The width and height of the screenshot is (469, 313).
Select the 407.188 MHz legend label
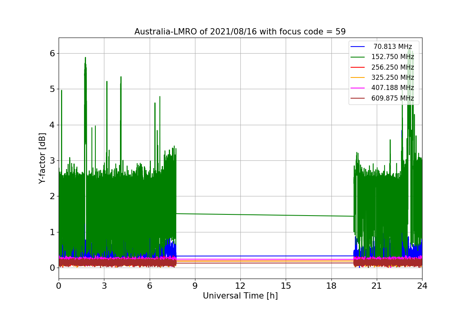click(x=392, y=88)
